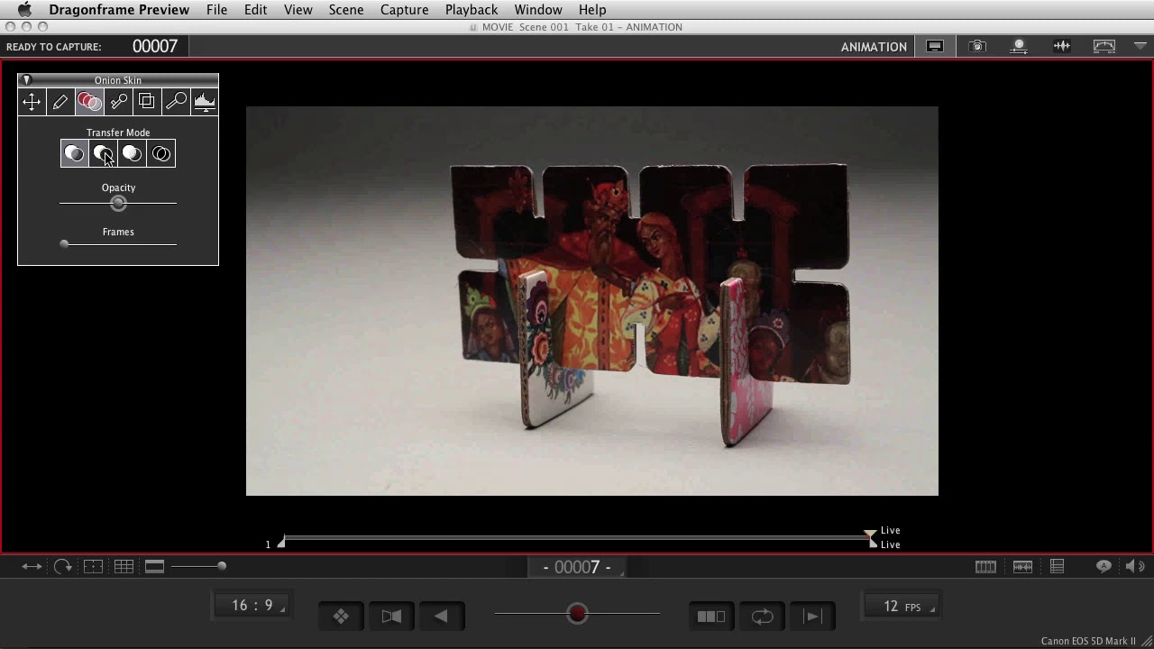Click the step back one frame button
Image resolution: width=1154 pixels, height=649 pixels.
tap(441, 617)
